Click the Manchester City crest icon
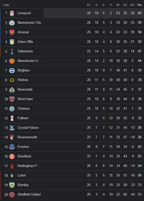 12,23
